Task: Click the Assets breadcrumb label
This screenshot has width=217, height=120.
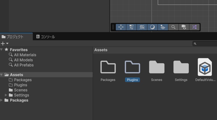Action: coord(101,50)
